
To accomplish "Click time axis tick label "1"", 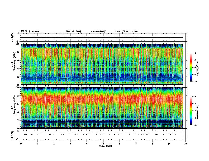I will pyautogui.click(x=37, y=144).
